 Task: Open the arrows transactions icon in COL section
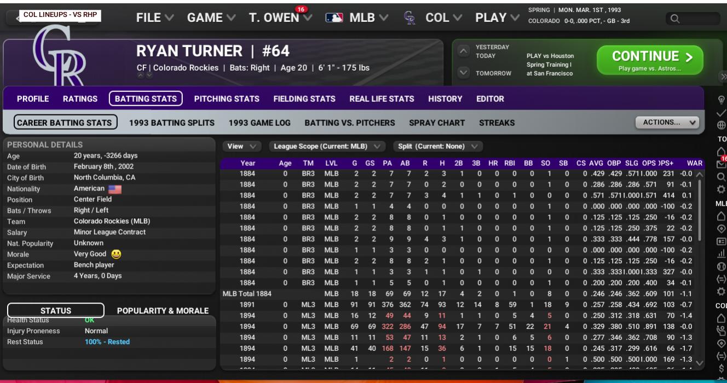[x=722, y=356]
